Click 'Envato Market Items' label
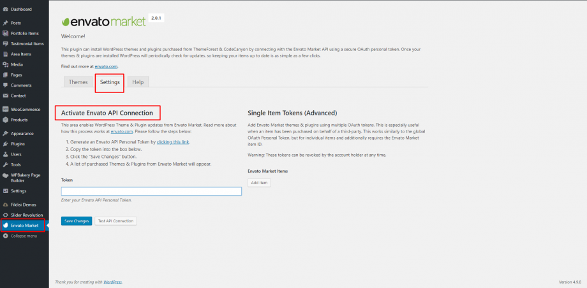This screenshot has width=587, height=288. (x=268, y=171)
